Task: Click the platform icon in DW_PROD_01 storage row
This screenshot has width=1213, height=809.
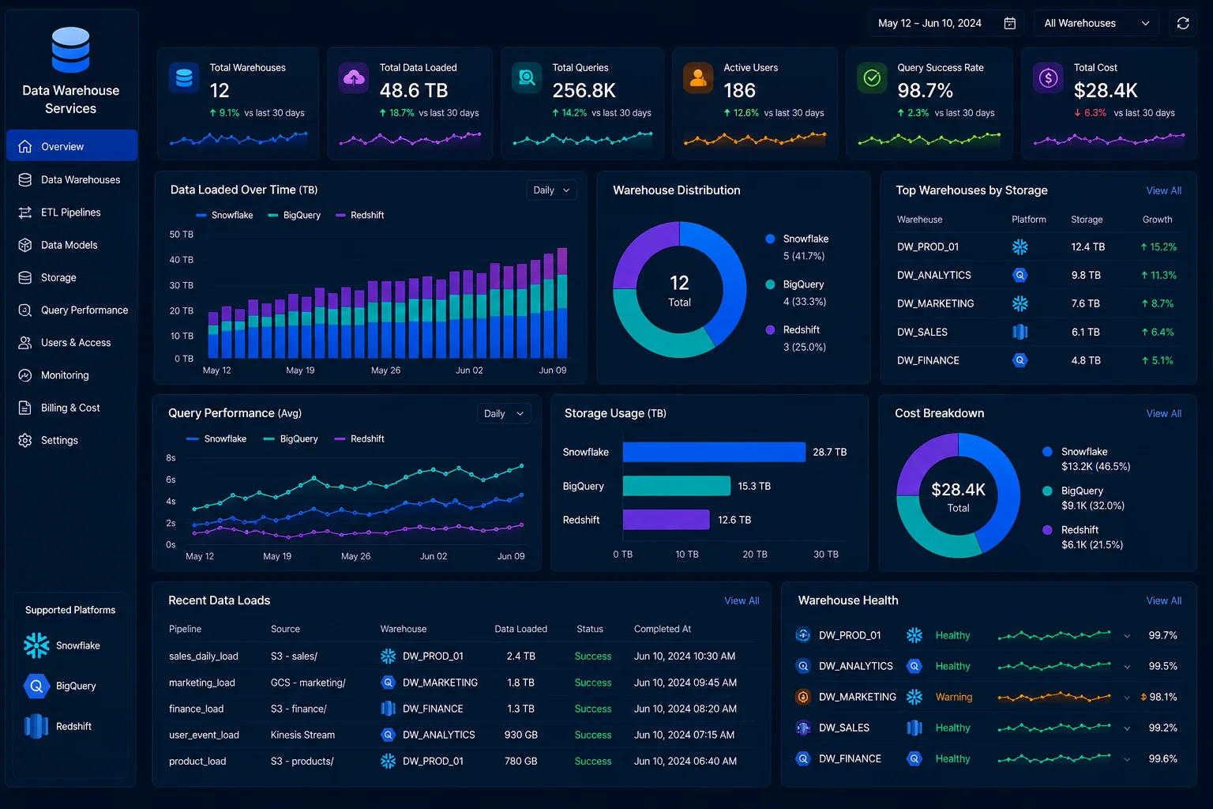Action: [1020, 246]
